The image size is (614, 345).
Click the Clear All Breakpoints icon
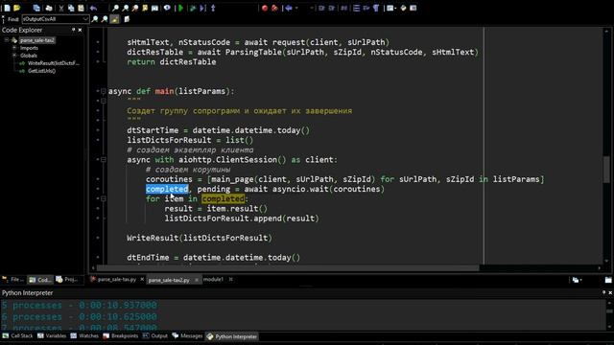click(x=274, y=8)
